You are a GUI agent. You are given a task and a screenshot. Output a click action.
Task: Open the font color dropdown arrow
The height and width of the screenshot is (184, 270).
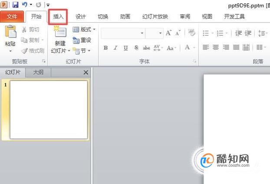(x=194, y=47)
